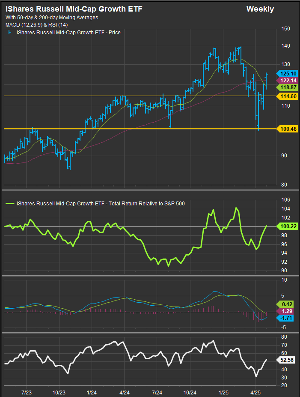Click the 10/23 date axis label
This screenshot has height=397, width=300.
click(x=59, y=392)
